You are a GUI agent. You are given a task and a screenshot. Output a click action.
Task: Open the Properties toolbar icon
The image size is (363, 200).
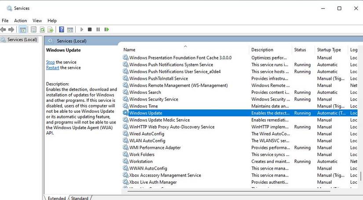[33, 30]
